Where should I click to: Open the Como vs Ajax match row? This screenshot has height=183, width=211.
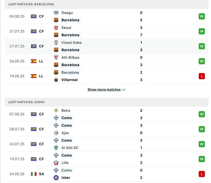pyautogui.click(x=105, y=129)
